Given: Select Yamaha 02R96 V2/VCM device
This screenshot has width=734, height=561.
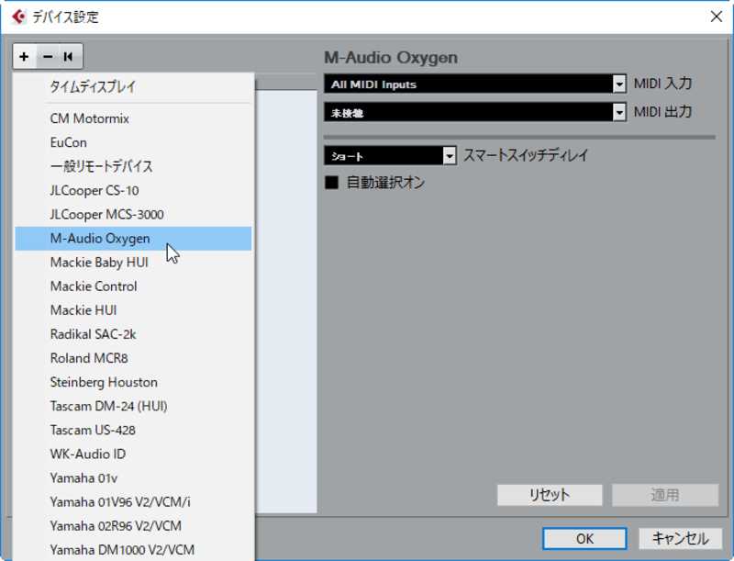Looking at the screenshot, I should 133,526.
